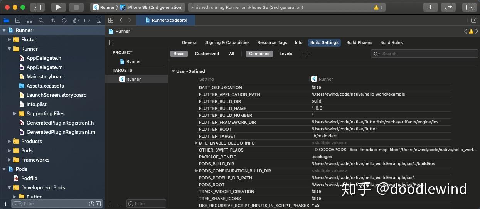Open the Find navigator magnifier icon
Image resolution: width=480 pixels, height=209 pixels.
point(41,20)
